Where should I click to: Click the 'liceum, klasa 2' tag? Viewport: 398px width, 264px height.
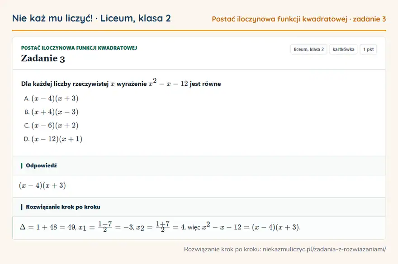click(308, 49)
